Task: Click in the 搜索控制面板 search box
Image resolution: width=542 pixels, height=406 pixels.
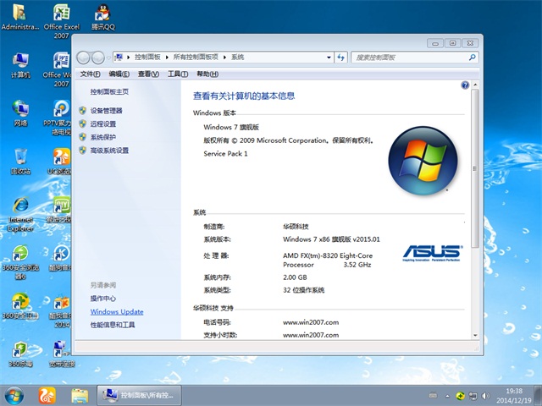Action: point(406,57)
